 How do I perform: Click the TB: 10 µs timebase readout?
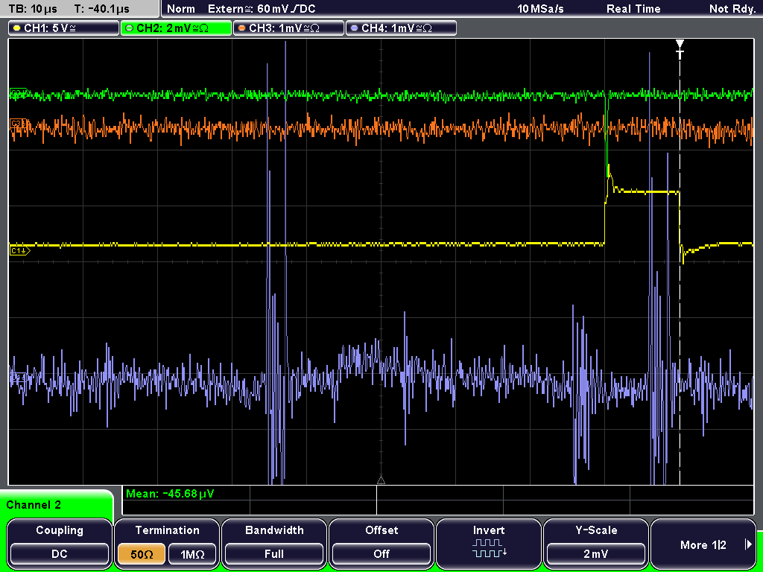(x=33, y=9)
